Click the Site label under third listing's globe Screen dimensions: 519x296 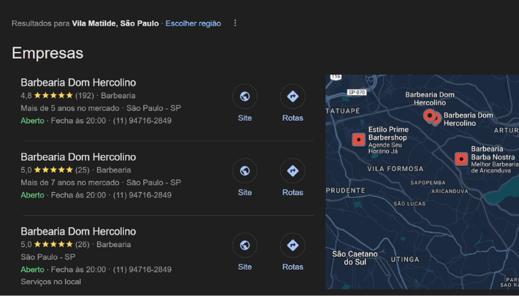pyautogui.click(x=245, y=267)
